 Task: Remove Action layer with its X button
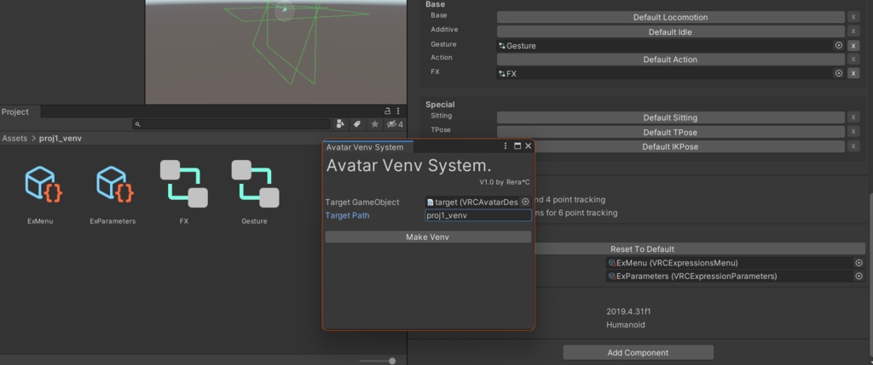(x=853, y=60)
